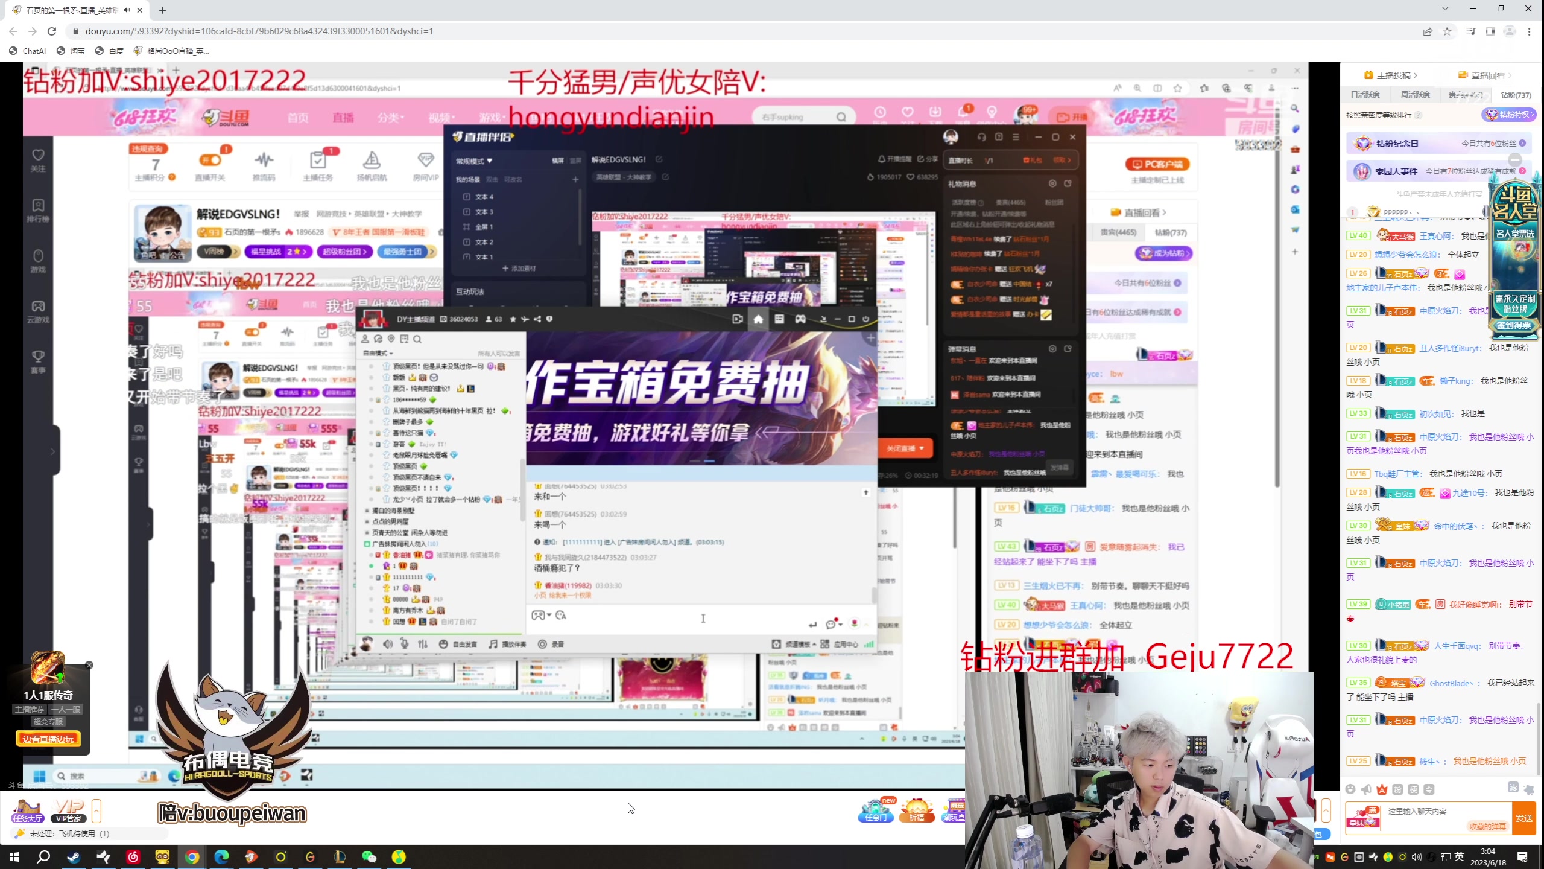The image size is (1544, 869).
Task: Open League of Legends from the taskbar
Action: pyautogui.click(x=340, y=857)
